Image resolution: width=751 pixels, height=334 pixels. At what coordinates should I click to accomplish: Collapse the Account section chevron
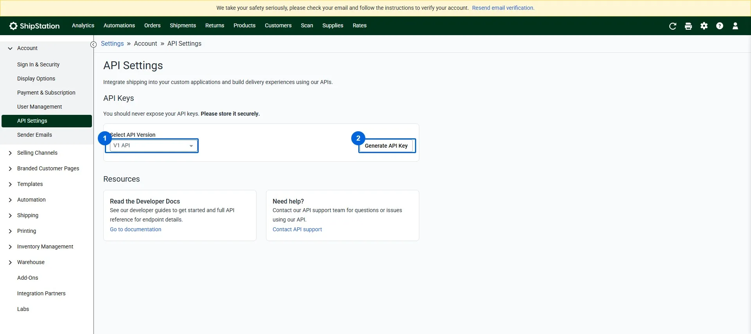(10, 48)
